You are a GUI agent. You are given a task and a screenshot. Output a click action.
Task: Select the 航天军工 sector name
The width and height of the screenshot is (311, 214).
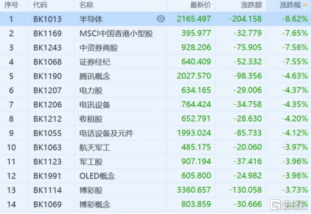(95, 147)
